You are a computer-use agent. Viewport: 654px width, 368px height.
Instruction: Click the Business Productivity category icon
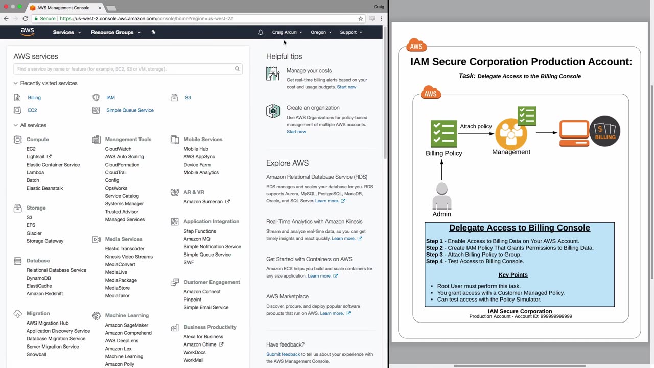click(x=174, y=327)
